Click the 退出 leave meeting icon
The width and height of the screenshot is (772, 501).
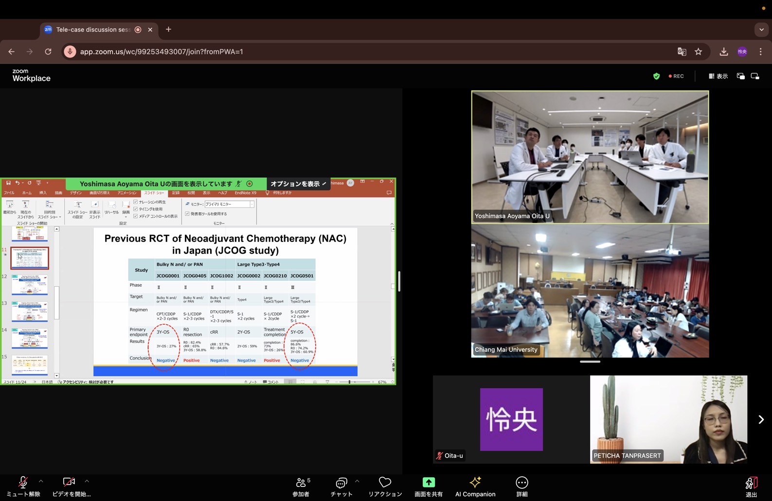pos(751,483)
